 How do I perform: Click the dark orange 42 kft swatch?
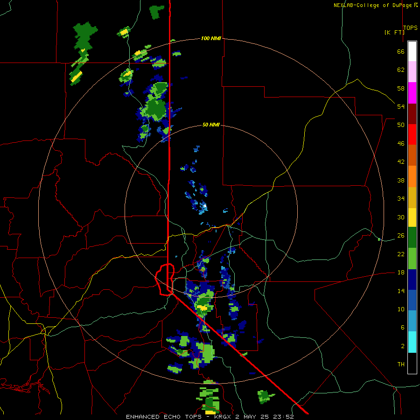click(x=412, y=155)
